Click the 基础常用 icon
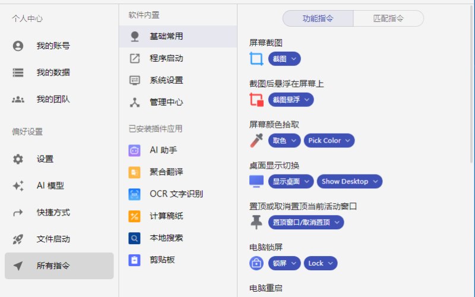The height and width of the screenshot is (297, 475). click(x=135, y=36)
